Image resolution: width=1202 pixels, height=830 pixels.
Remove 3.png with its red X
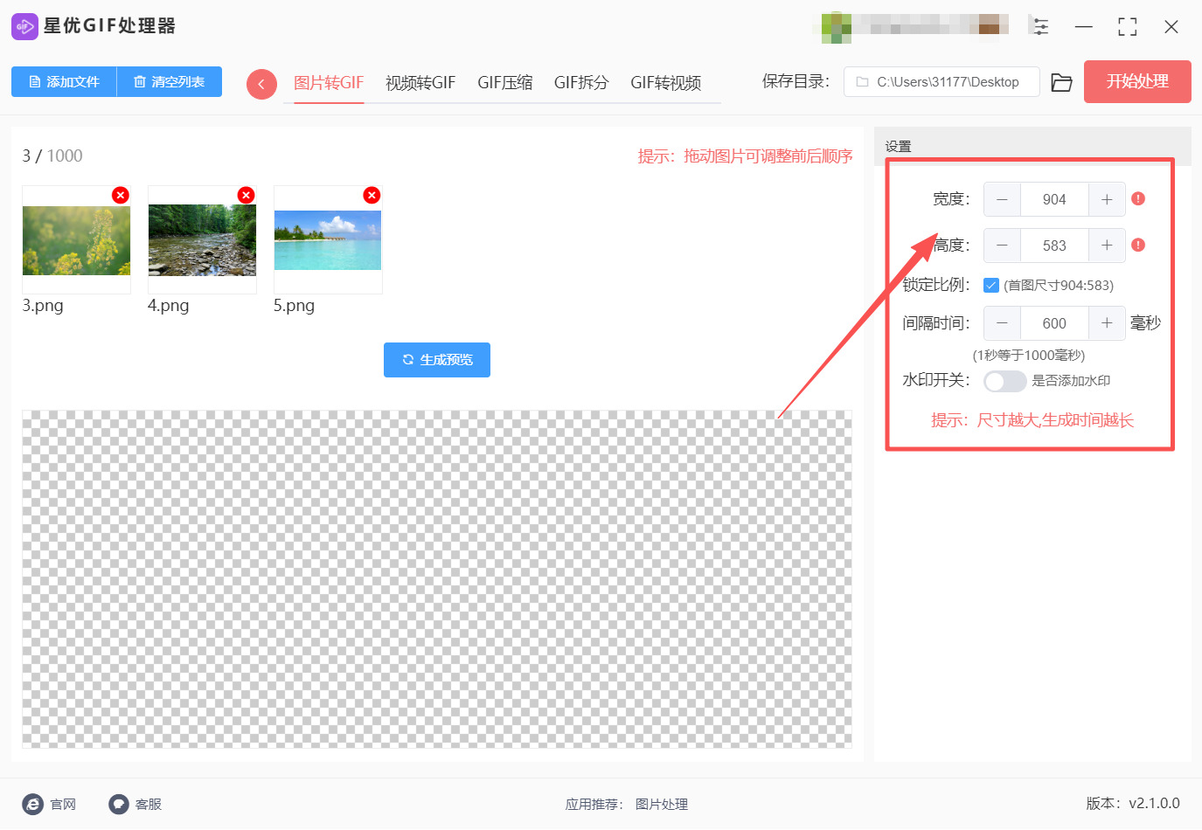[121, 195]
